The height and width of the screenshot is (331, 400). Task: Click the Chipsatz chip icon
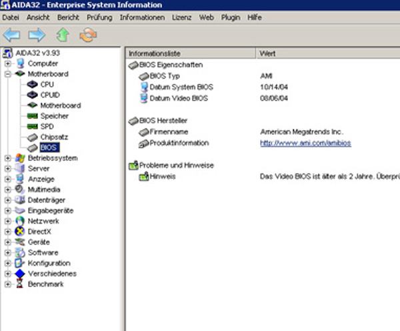pyautogui.click(x=33, y=137)
